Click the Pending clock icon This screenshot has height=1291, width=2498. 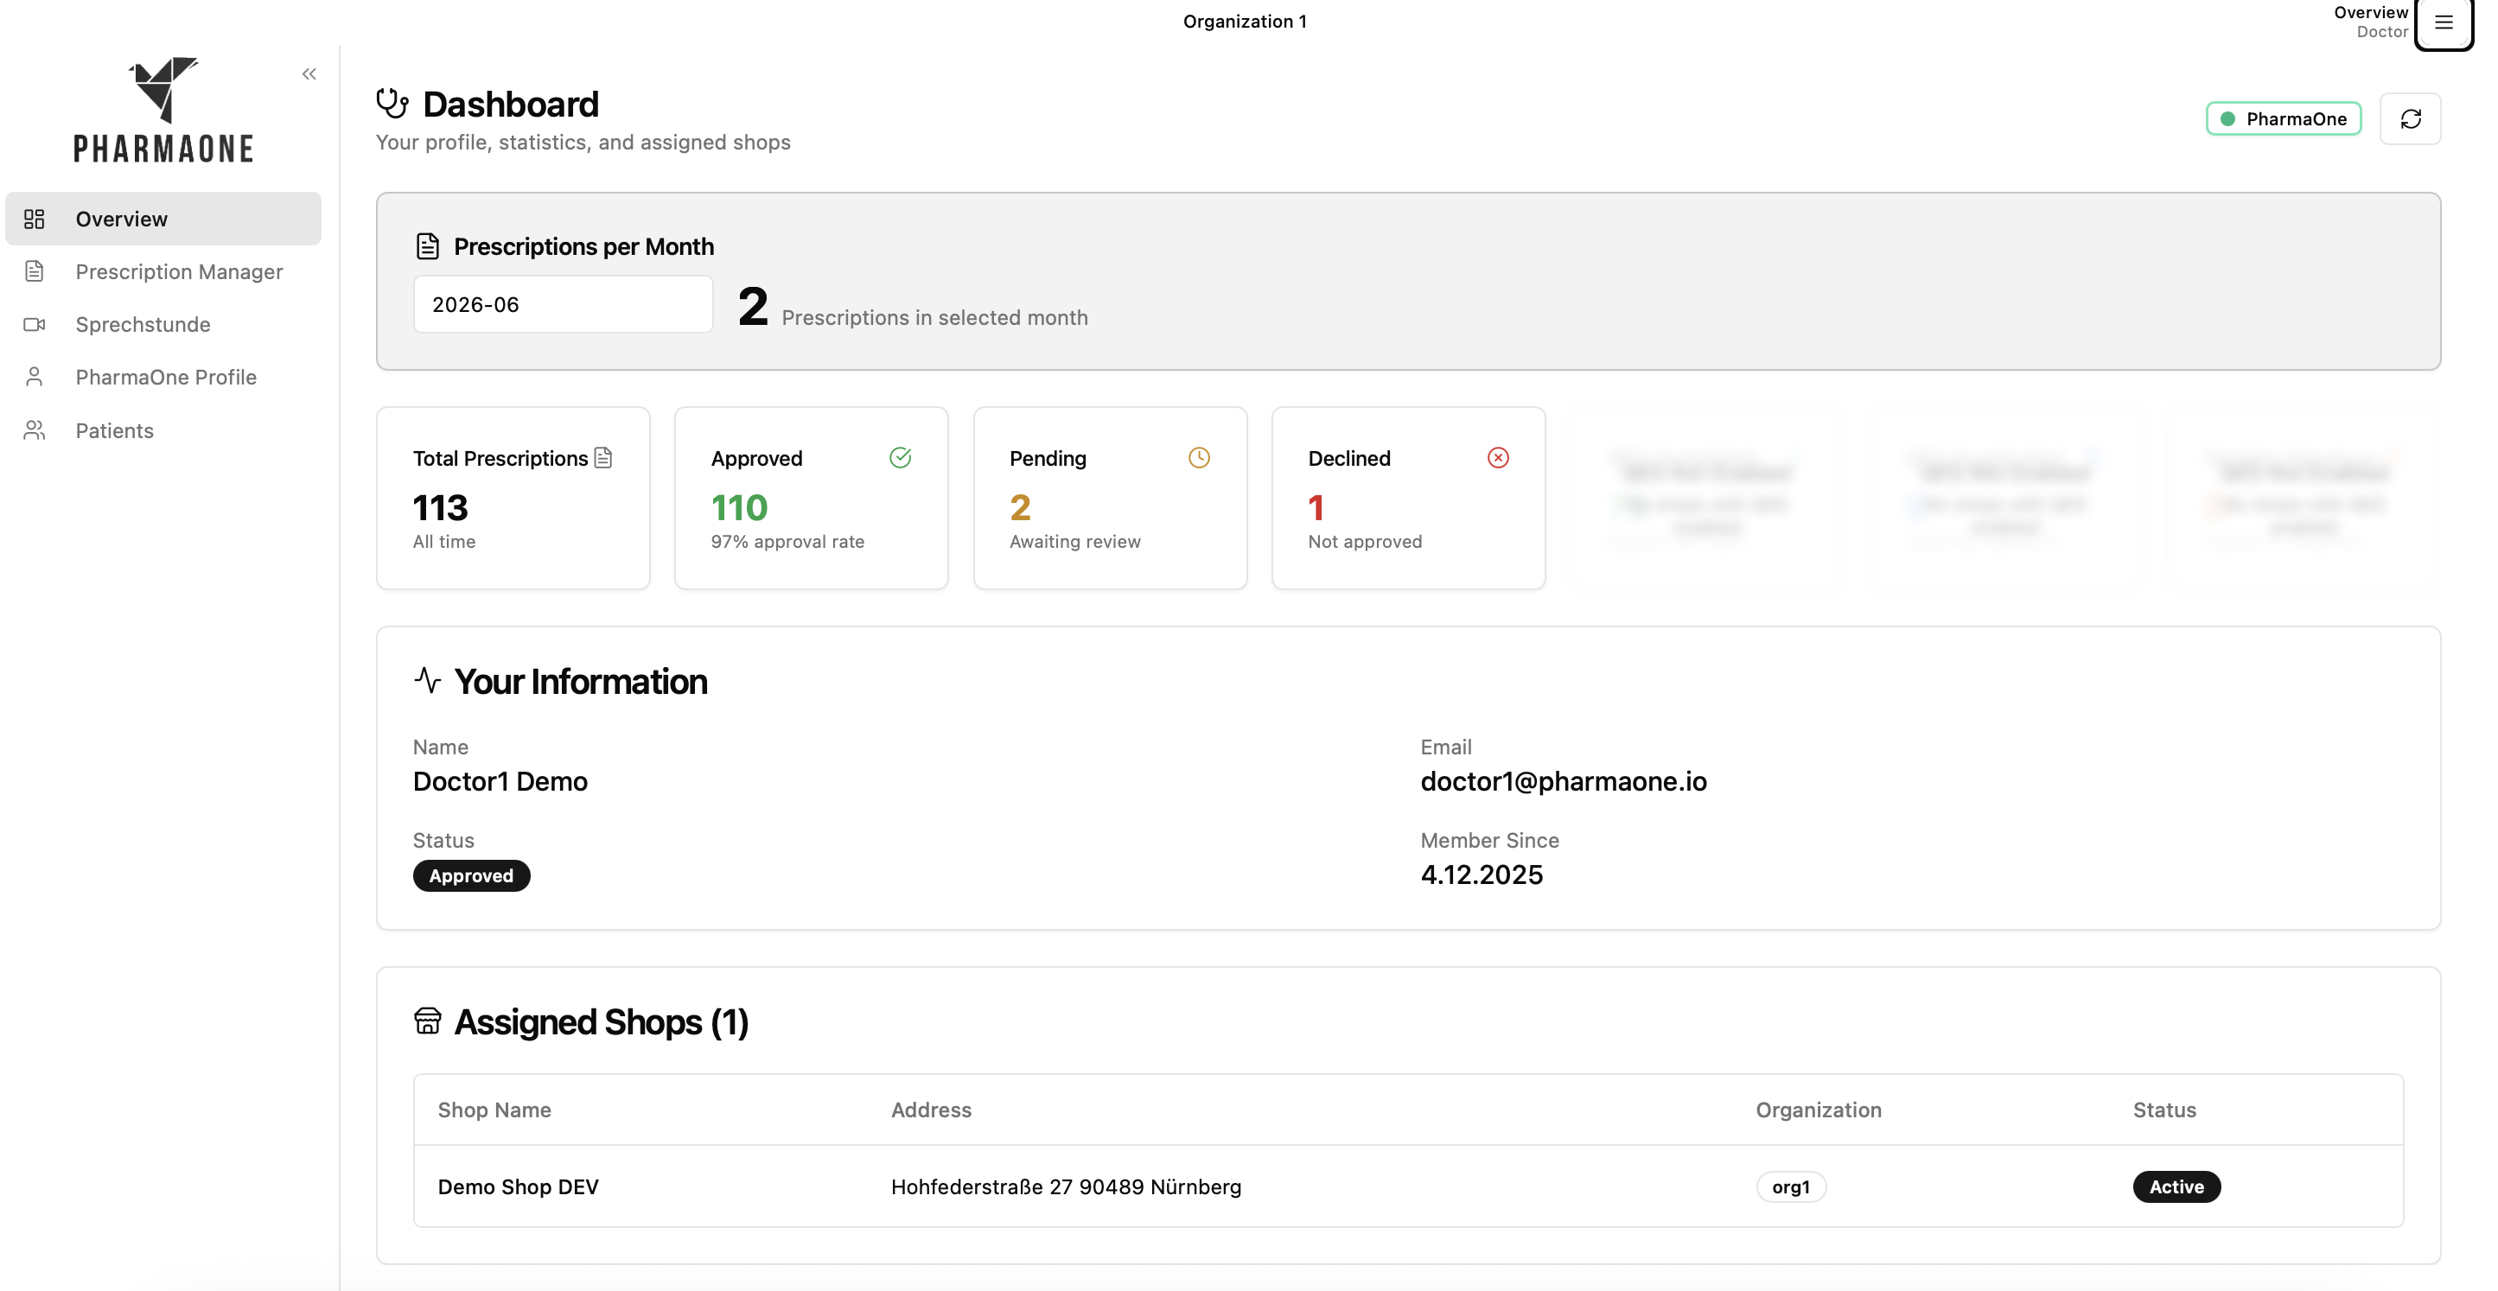coord(1199,457)
